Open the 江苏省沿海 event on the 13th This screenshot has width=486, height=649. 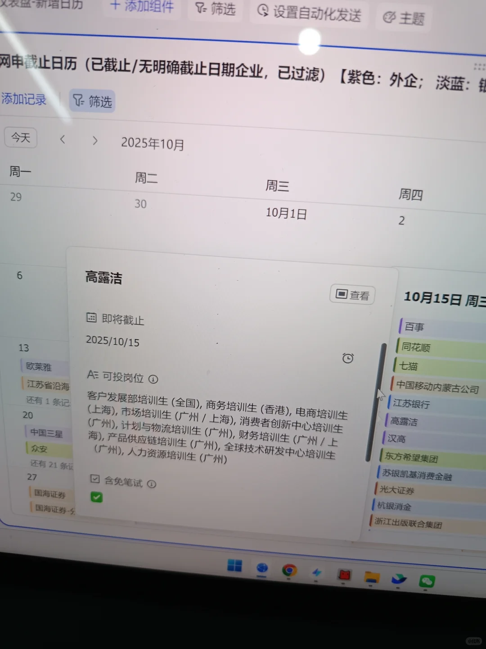tap(46, 384)
